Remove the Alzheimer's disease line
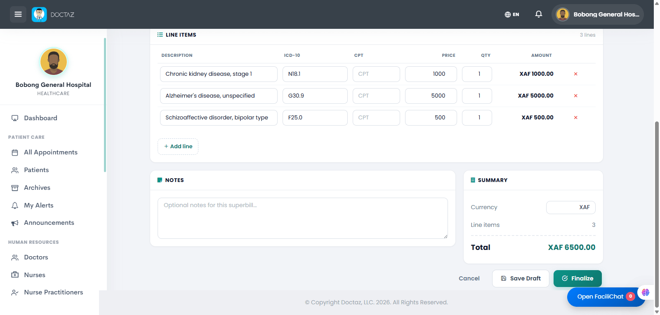 pyautogui.click(x=575, y=96)
